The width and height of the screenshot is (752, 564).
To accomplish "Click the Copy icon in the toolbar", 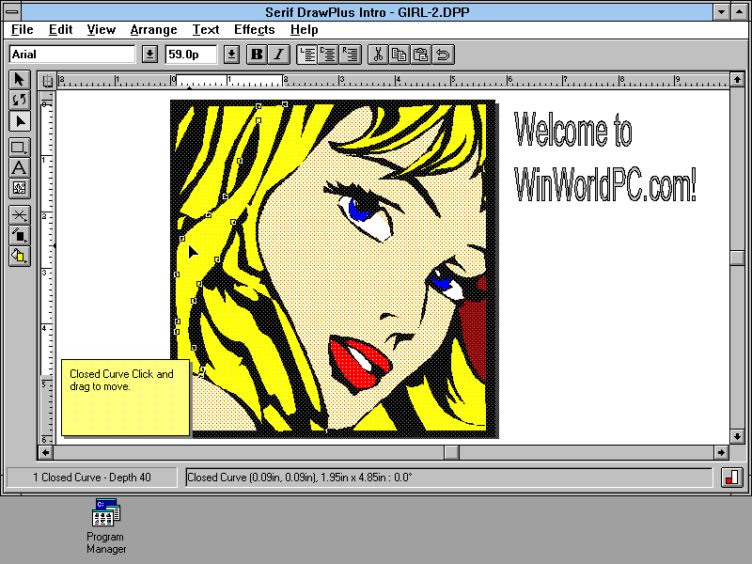I will 399,55.
